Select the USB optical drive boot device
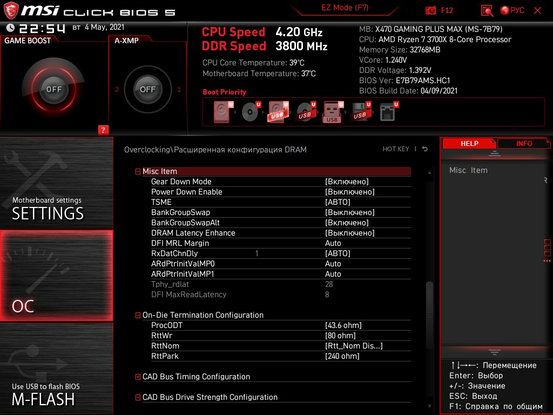 point(306,112)
